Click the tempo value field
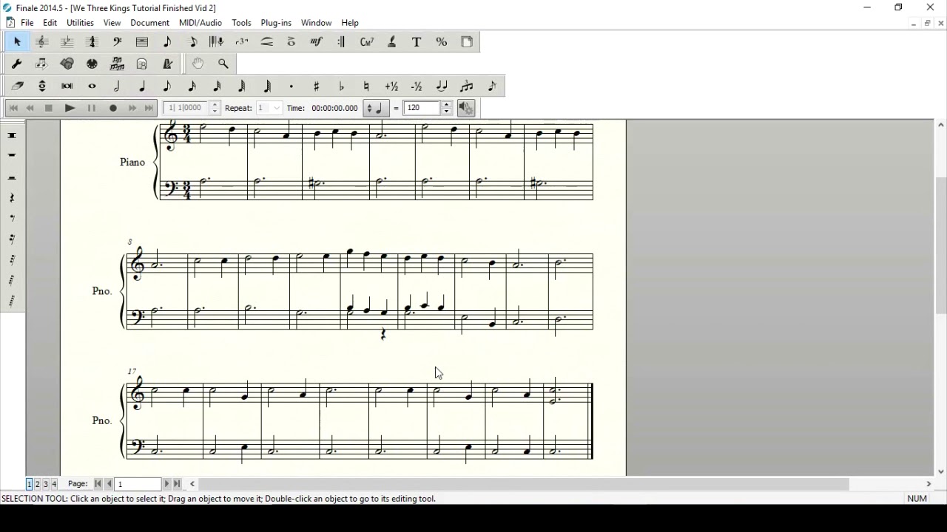This screenshot has height=532, width=947. click(422, 108)
